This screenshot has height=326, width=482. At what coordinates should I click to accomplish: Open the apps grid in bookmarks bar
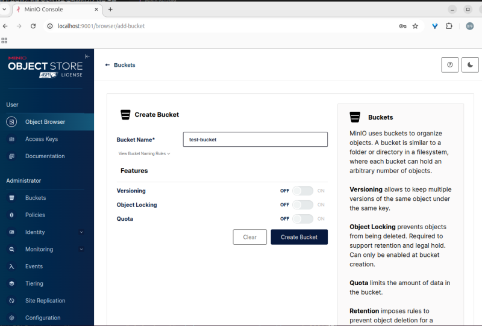(x=4, y=40)
